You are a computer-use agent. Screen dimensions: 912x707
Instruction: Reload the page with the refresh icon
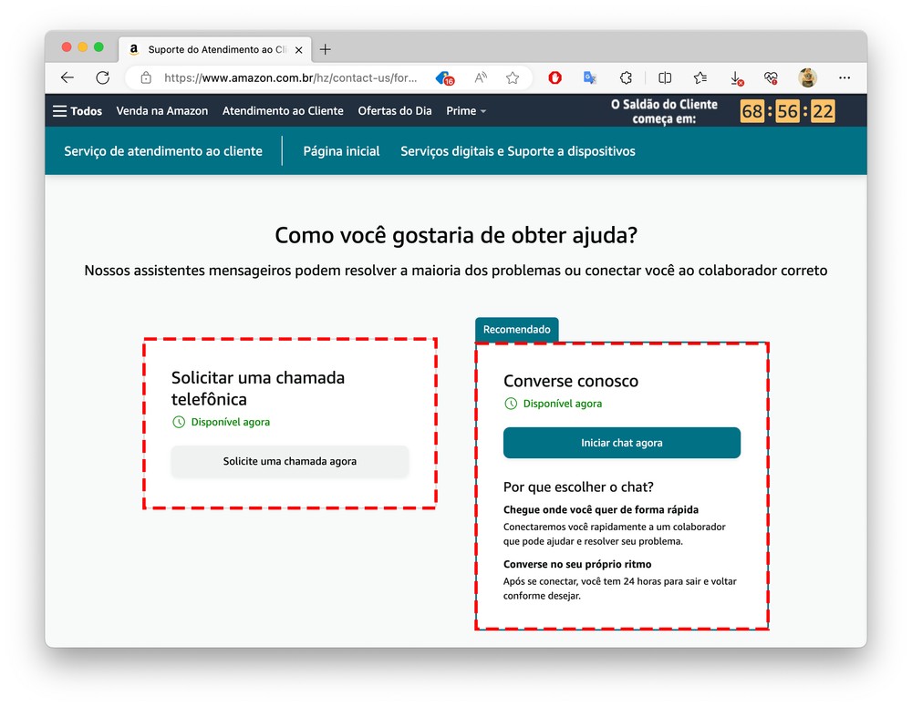tap(103, 77)
